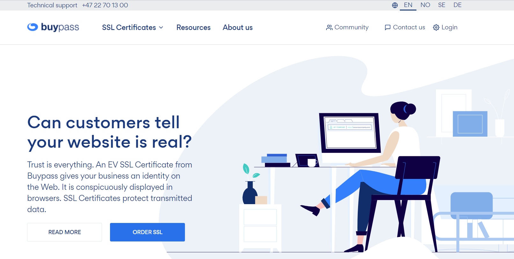
Task: Expand the SSL Certificates chevron
Action: 161,27
